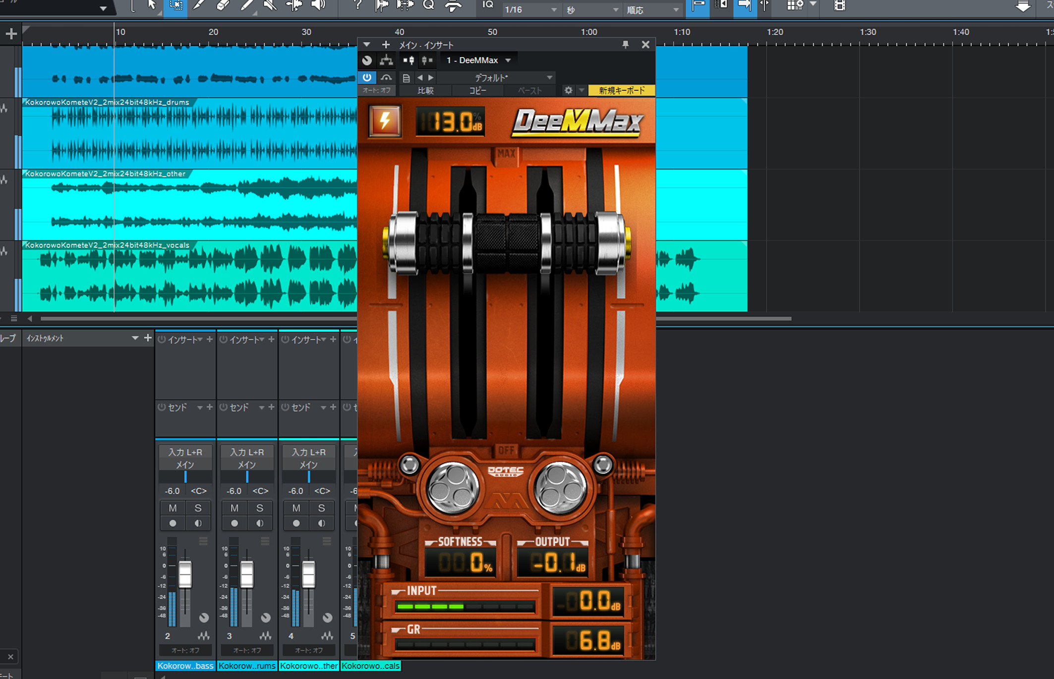The height and width of the screenshot is (679, 1054).
Task: Open dropdown arrow beside plugin gear icon
Action: point(582,90)
